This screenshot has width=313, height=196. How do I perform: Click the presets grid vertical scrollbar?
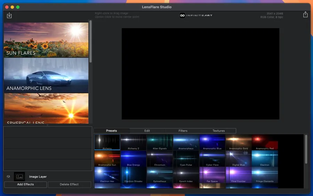306,149
